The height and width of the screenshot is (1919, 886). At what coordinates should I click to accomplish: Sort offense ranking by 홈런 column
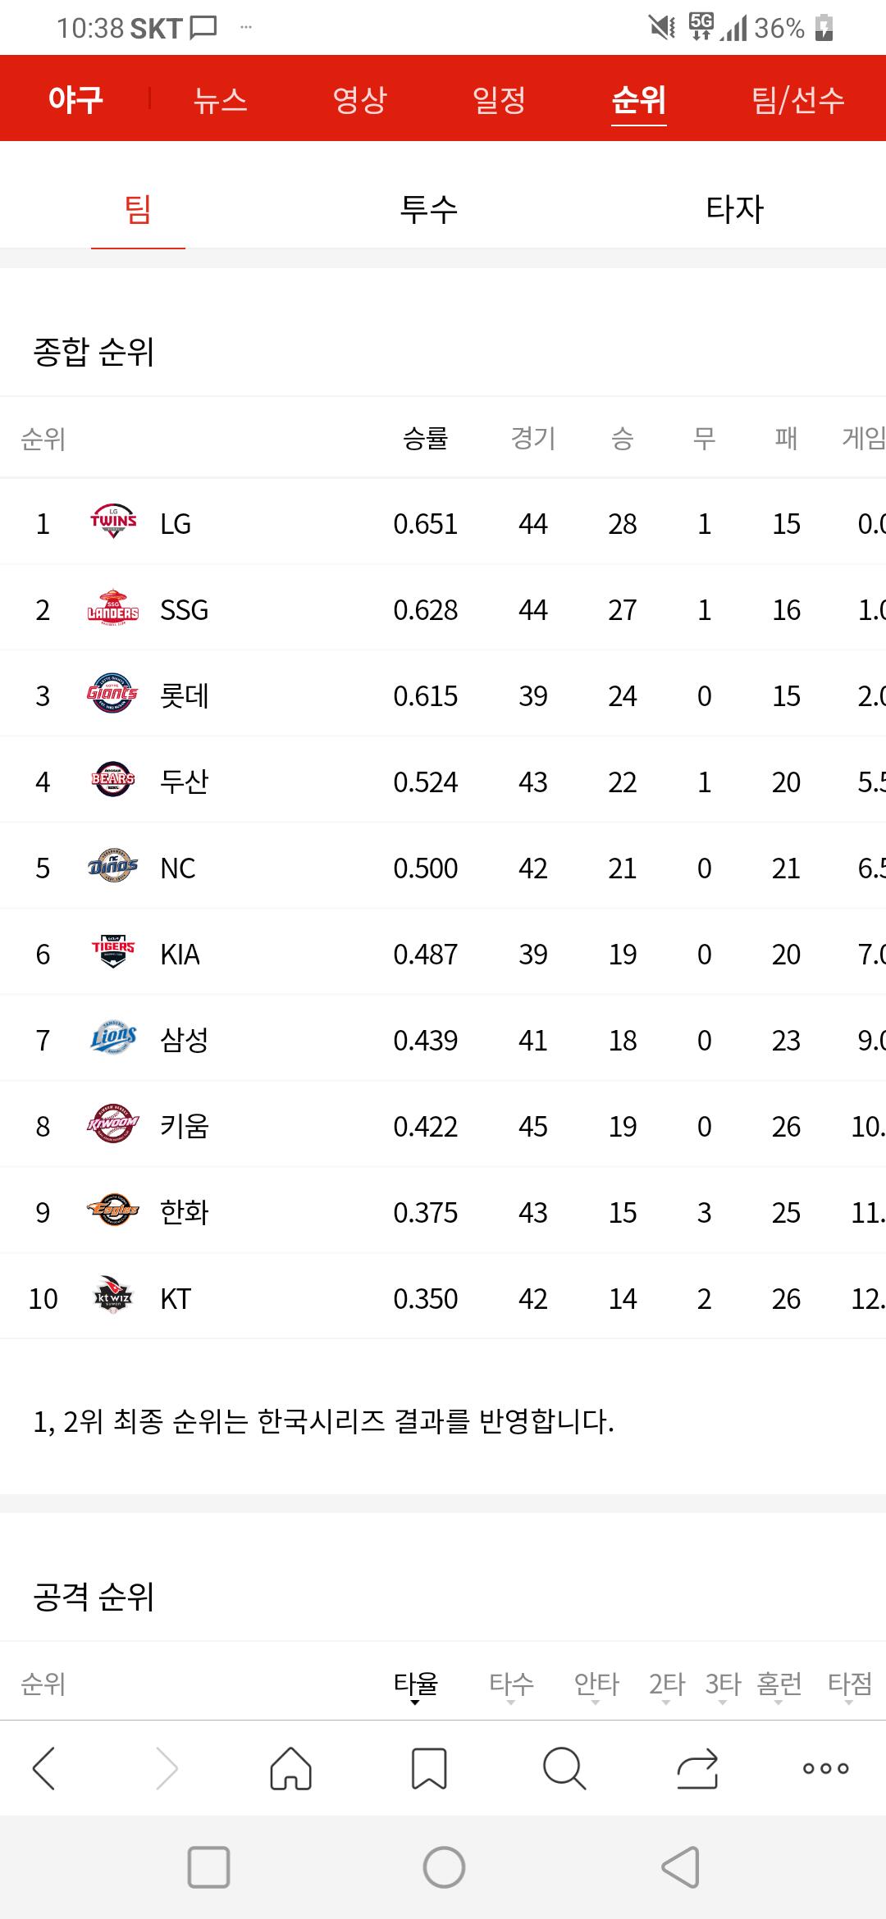(x=779, y=1684)
